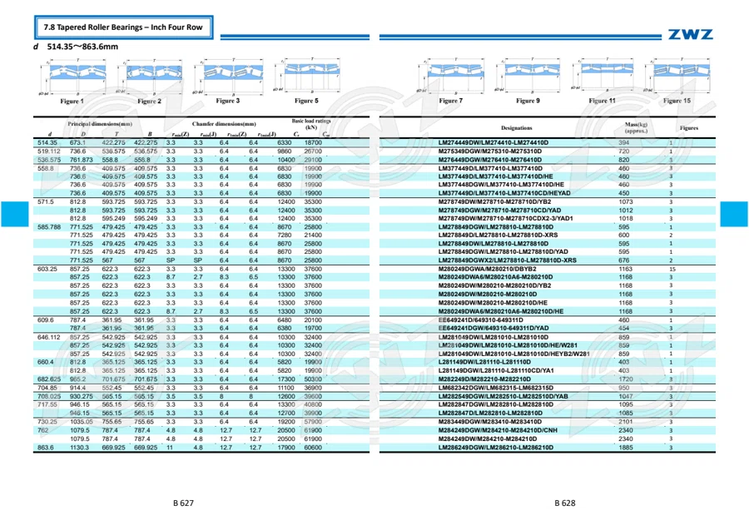The width and height of the screenshot is (749, 530).
Task: Click the blue tab on the right page edge
Action: point(734,214)
